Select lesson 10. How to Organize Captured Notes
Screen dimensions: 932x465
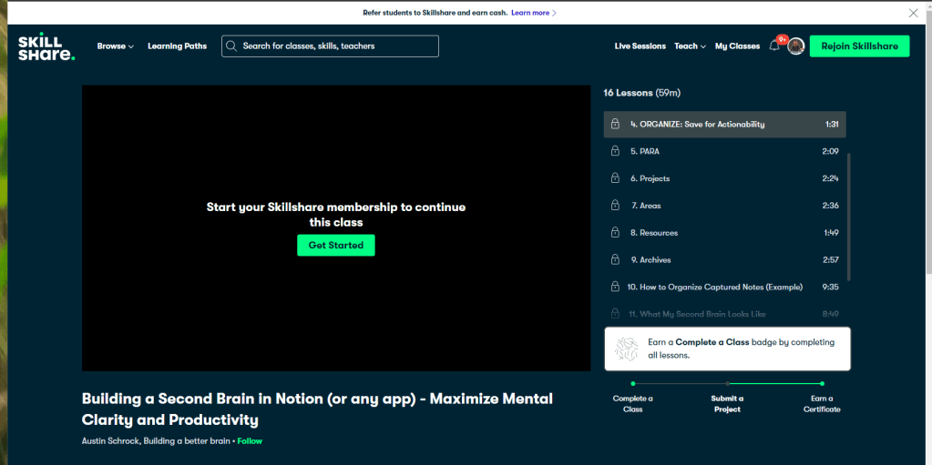point(724,287)
